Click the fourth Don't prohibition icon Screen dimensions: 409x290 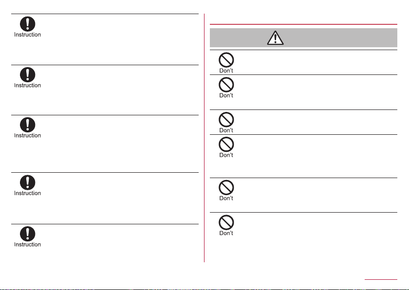click(x=226, y=145)
